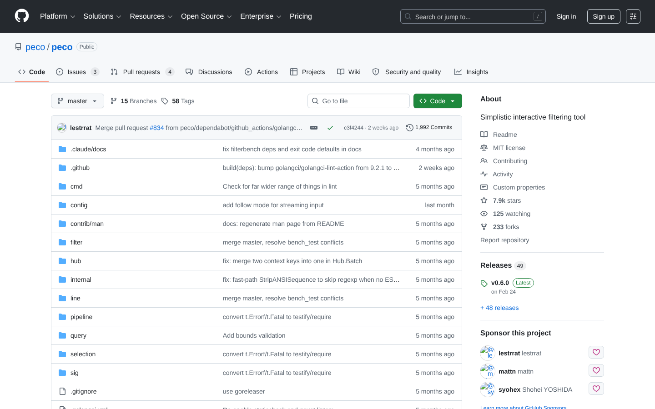Click the watching eye icon
Image resolution: width=655 pixels, height=409 pixels.
click(x=484, y=214)
